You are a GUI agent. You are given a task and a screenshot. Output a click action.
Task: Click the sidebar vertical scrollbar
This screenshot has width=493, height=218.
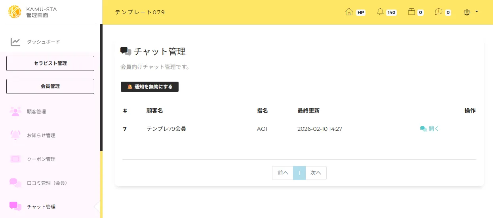pos(101,87)
